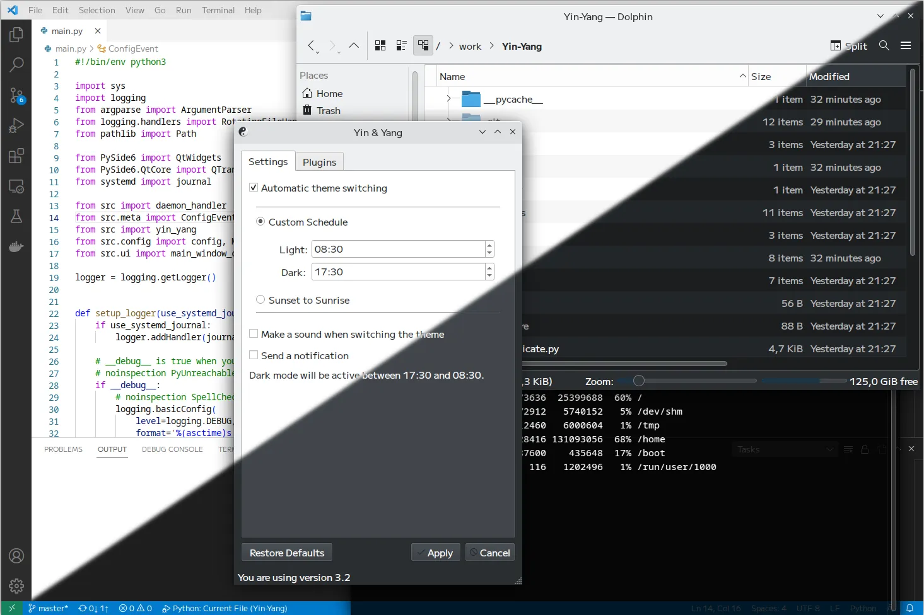Viewport: 924px width, 615px height.
Task: Open the Terminal menu in VS Code
Action: [x=218, y=10]
